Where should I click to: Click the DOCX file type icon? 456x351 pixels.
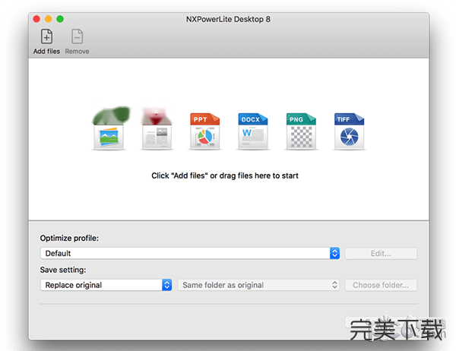tap(253, 131)
